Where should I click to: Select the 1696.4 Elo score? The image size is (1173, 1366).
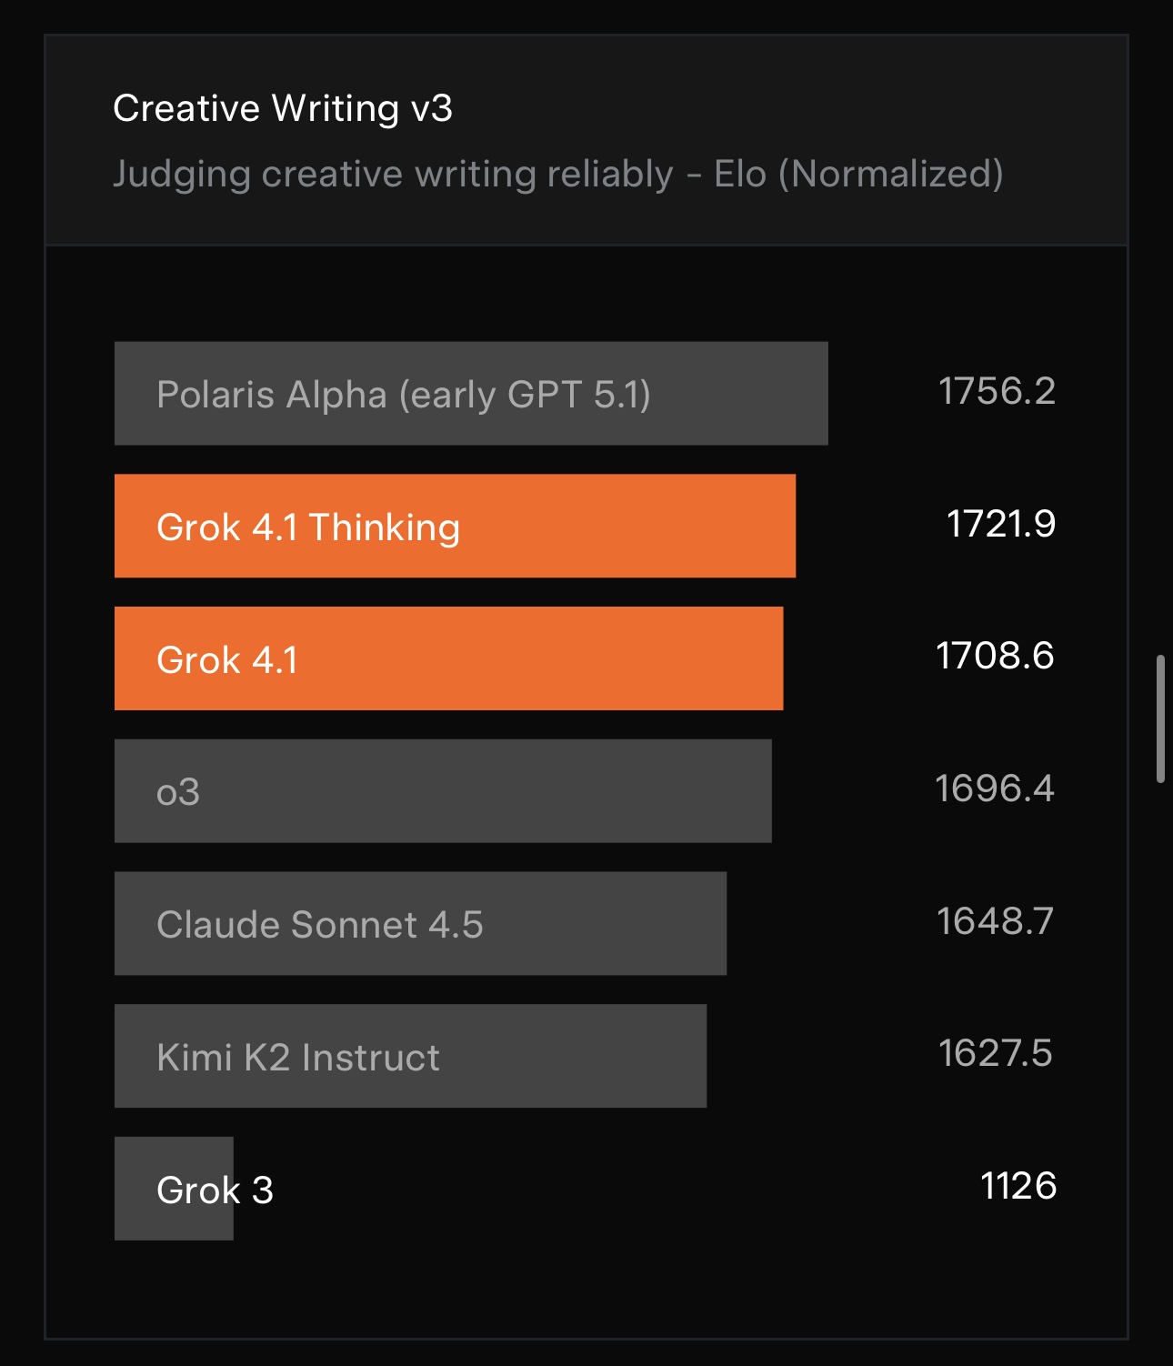click(995, 788)
